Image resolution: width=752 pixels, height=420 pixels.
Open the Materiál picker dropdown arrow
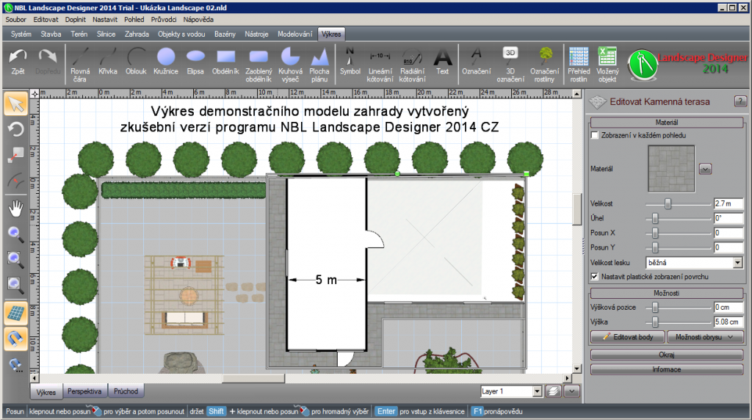click(705, 169)
